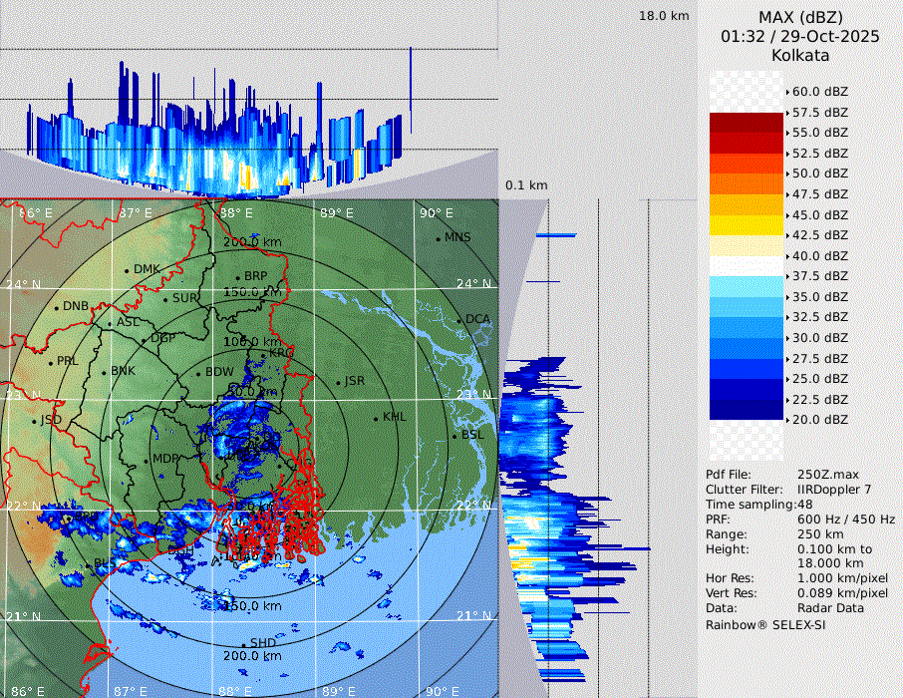
Task: Select the JSR station marker
Action: 337,383
